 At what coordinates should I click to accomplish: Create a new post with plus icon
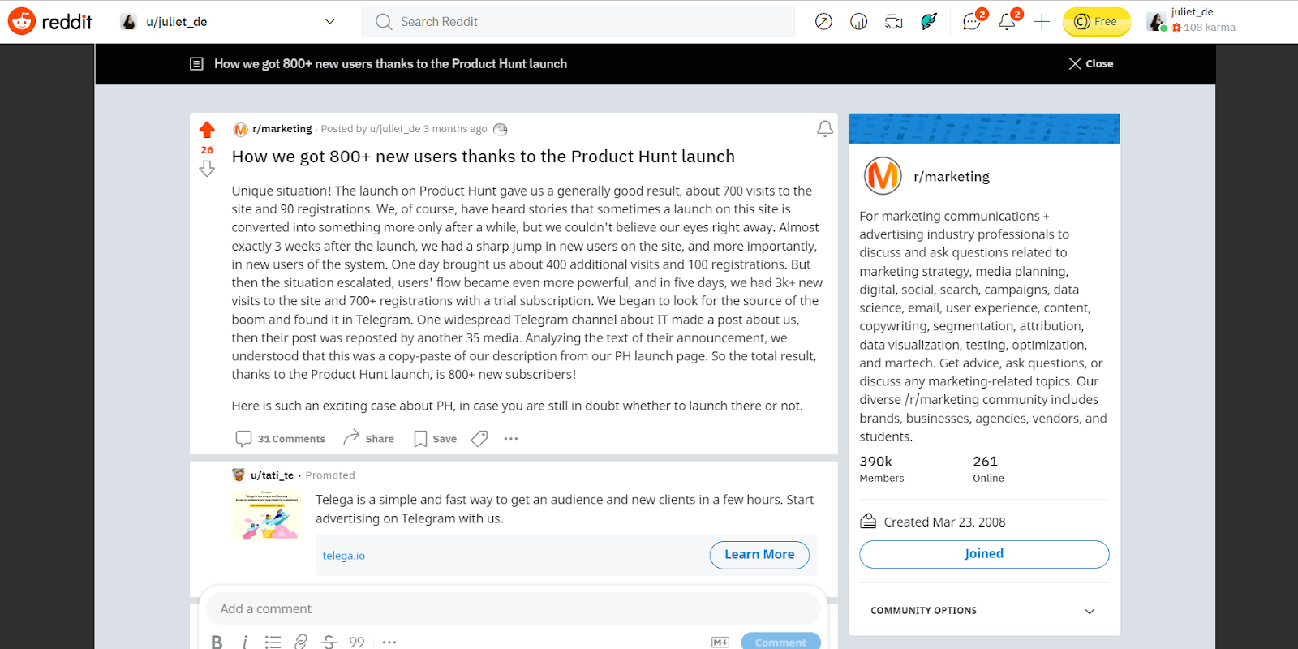[1042, 22]
